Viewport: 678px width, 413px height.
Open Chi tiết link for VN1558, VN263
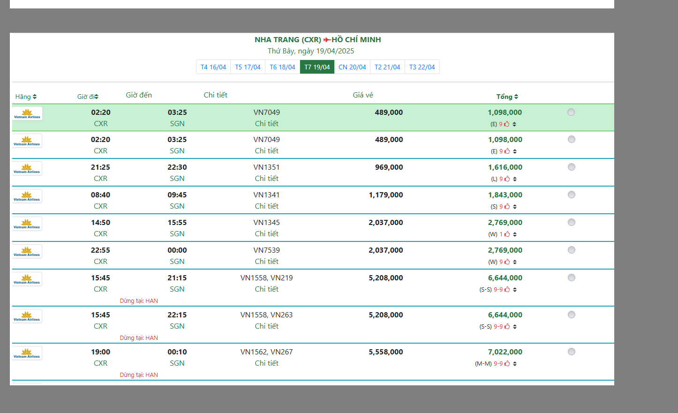(266, 326)
